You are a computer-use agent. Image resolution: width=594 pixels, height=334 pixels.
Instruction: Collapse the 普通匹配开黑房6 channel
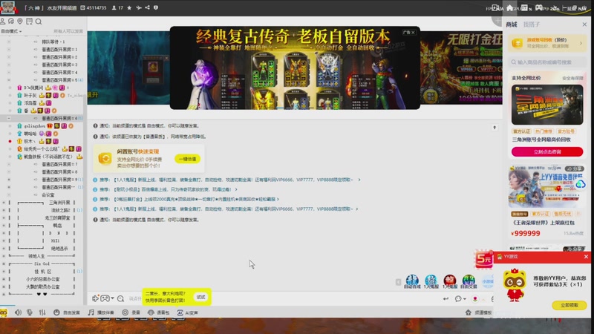pos(9,118)
